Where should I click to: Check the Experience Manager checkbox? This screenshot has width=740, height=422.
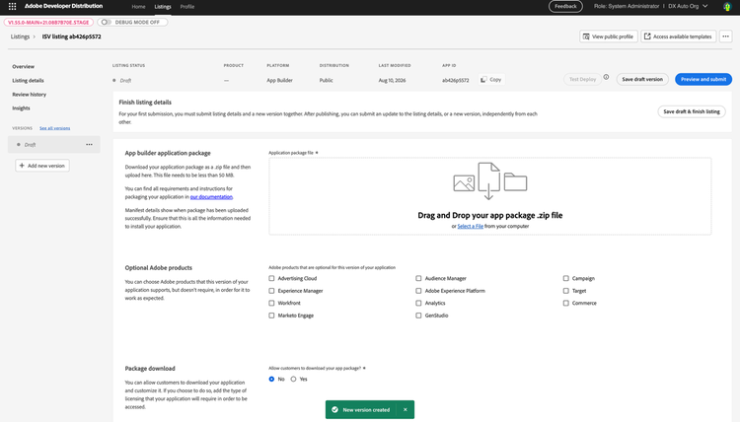pyautogui.click(x=271, y=291)
